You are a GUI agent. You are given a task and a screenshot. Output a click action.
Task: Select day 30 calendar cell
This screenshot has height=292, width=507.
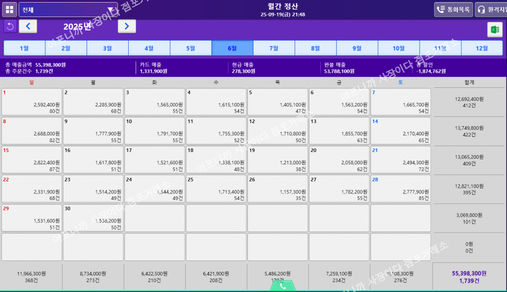coord(93,218)
